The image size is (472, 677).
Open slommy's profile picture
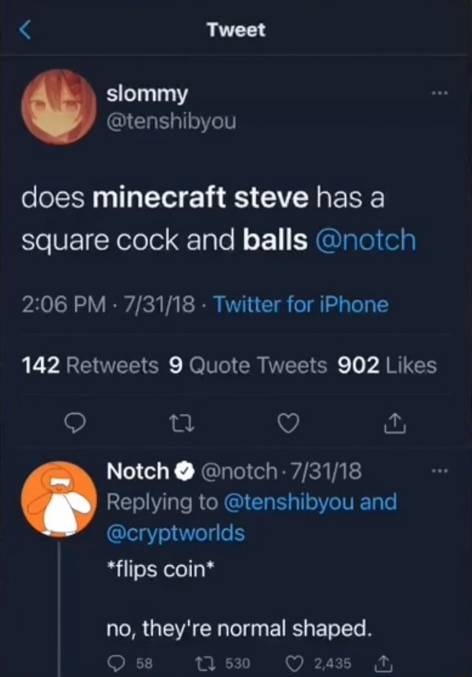[x=58, y=107]
